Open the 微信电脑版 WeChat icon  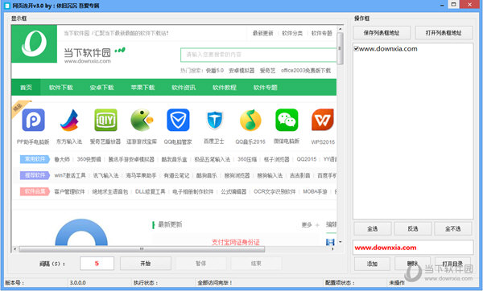point(287,120)
